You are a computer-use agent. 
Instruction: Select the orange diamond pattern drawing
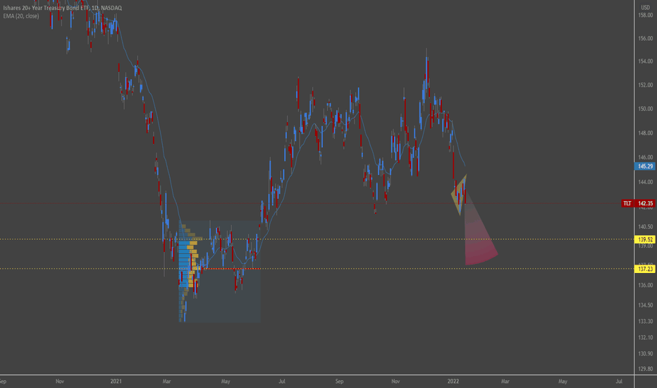click(460, 194)
